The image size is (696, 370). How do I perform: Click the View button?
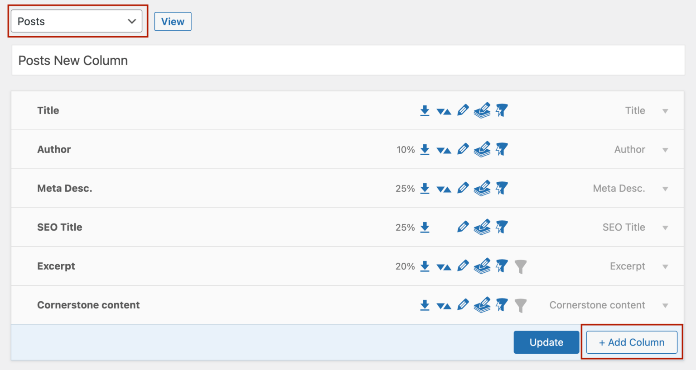point(173,22)
